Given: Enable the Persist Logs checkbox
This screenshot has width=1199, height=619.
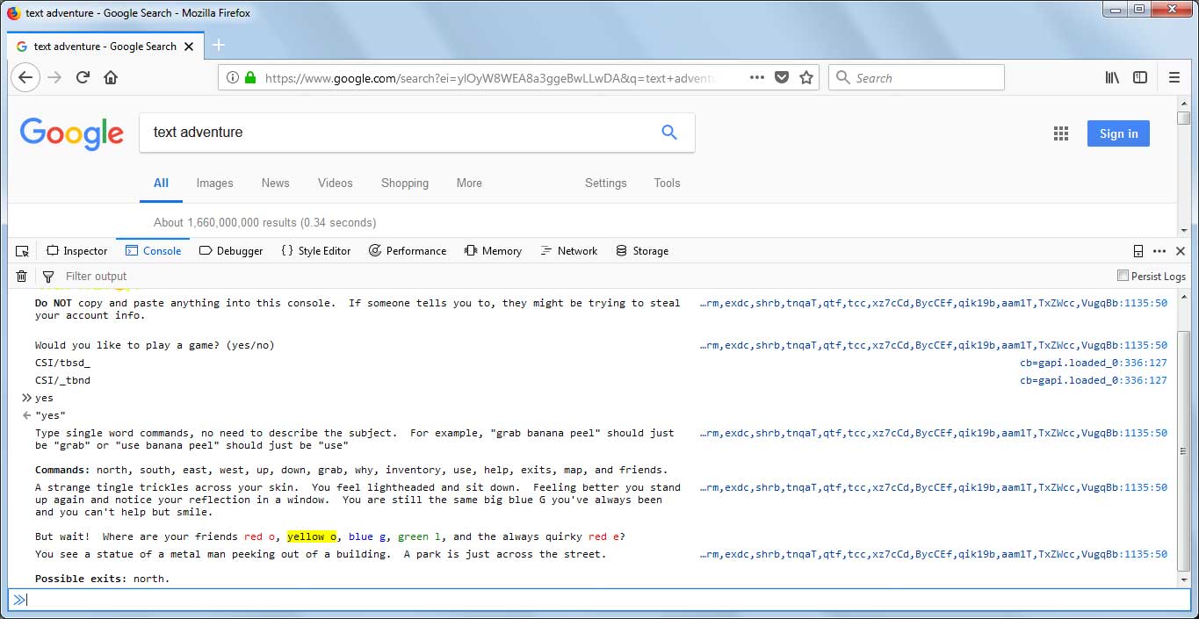Looking at the screenshot, I should pos(1123,276).
